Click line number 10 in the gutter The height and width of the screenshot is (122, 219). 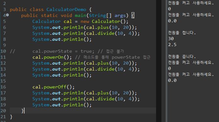(x=3, y=51)
